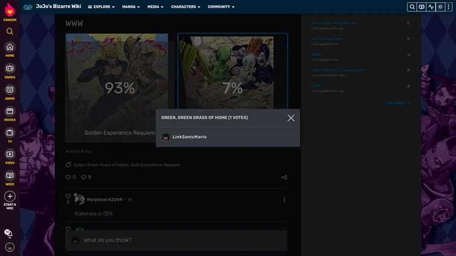
Task: Expand the Community menu
Action: coord(221,7)
